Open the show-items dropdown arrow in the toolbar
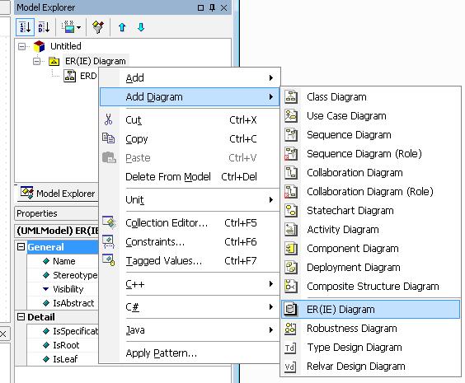The width and height of the screenshot is (465, 383). (78, 27)
